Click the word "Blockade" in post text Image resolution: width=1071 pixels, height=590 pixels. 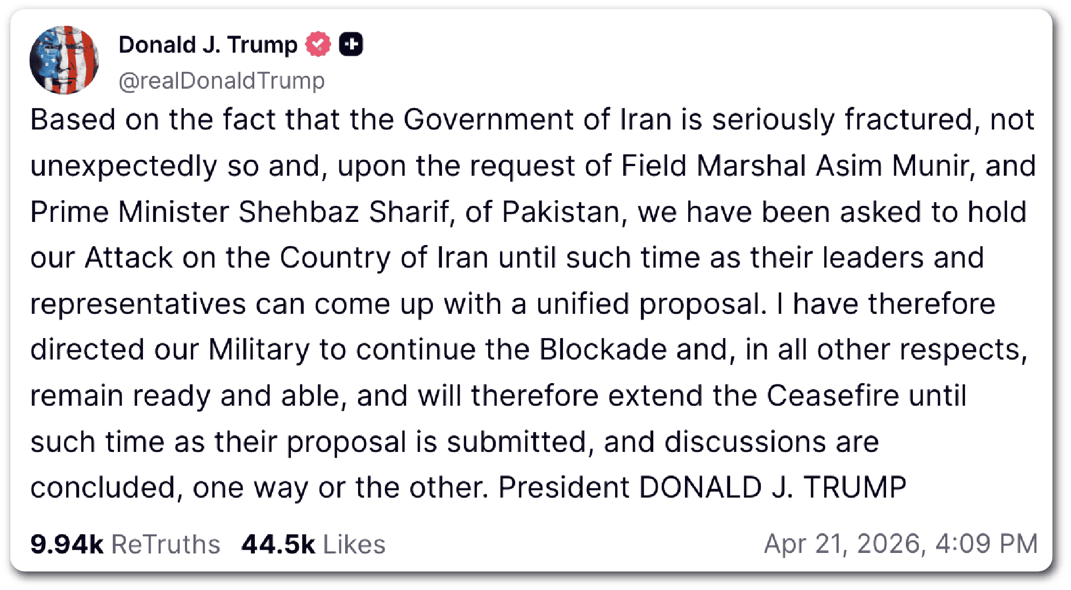tap(603, 350)
